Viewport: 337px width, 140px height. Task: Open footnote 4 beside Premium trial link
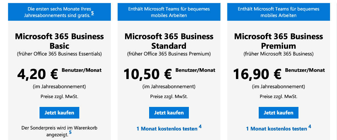tap(310, 127)
